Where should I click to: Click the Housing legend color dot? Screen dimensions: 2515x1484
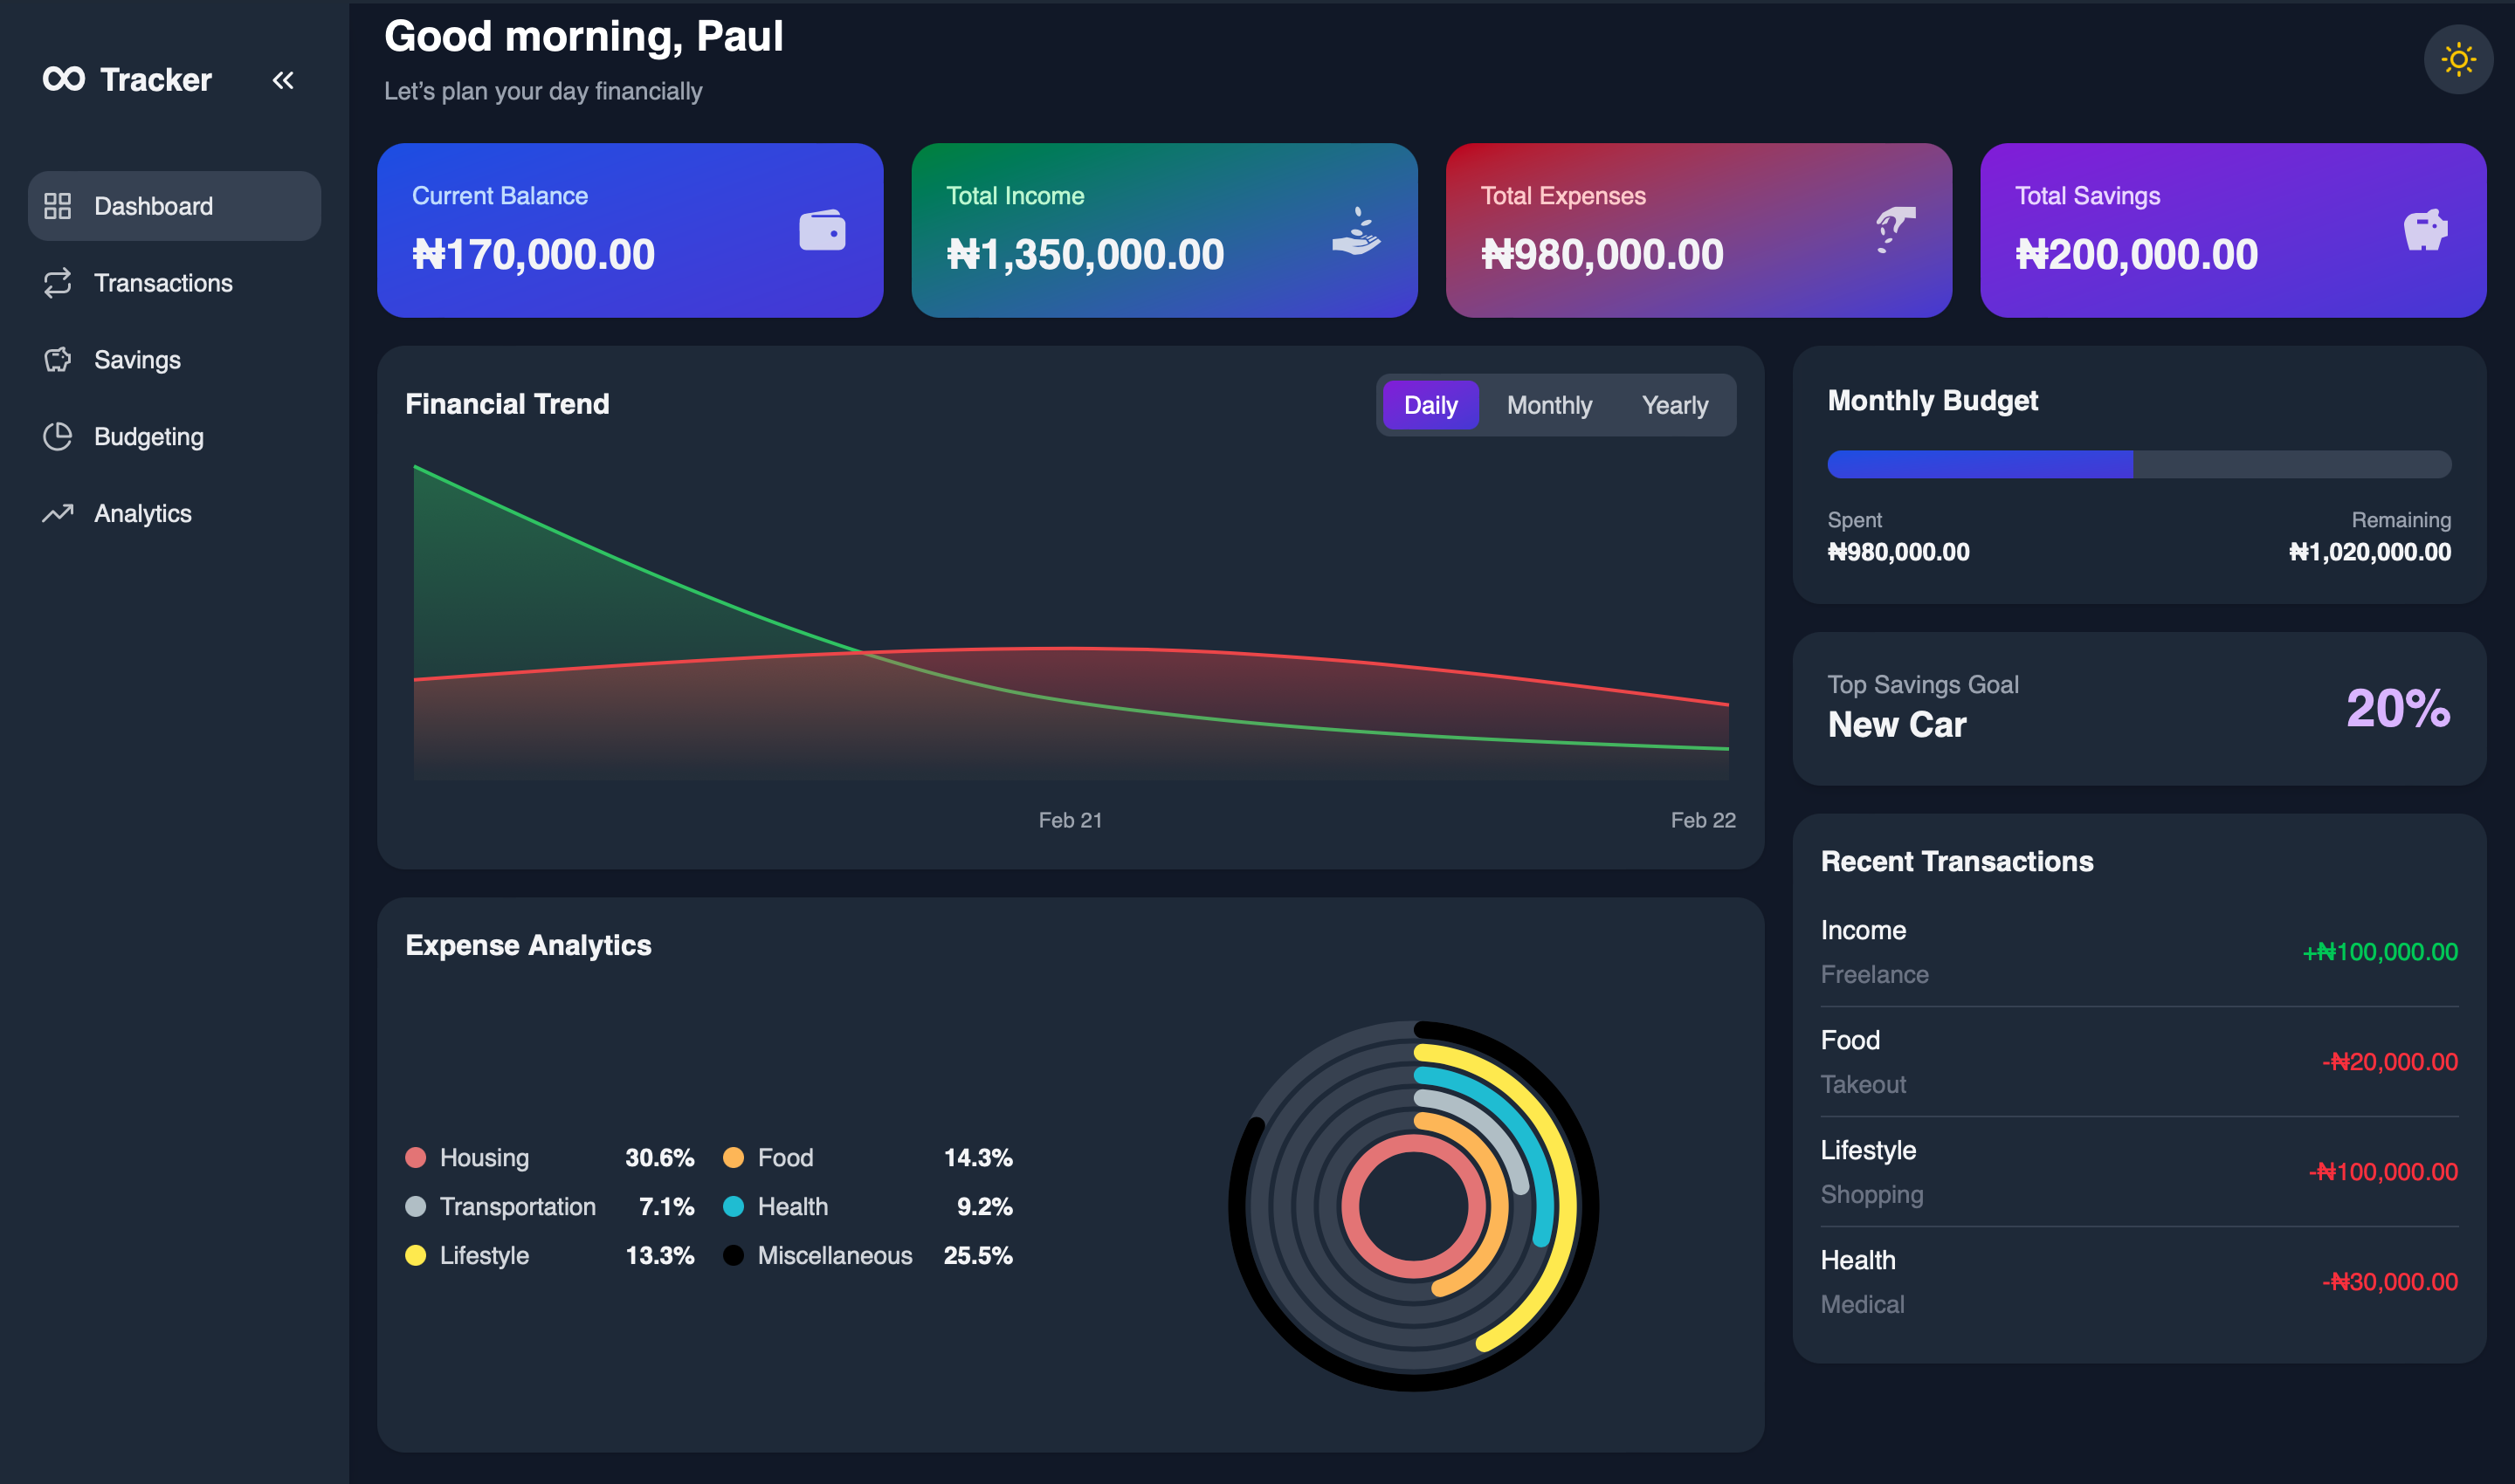point(415,1158)
